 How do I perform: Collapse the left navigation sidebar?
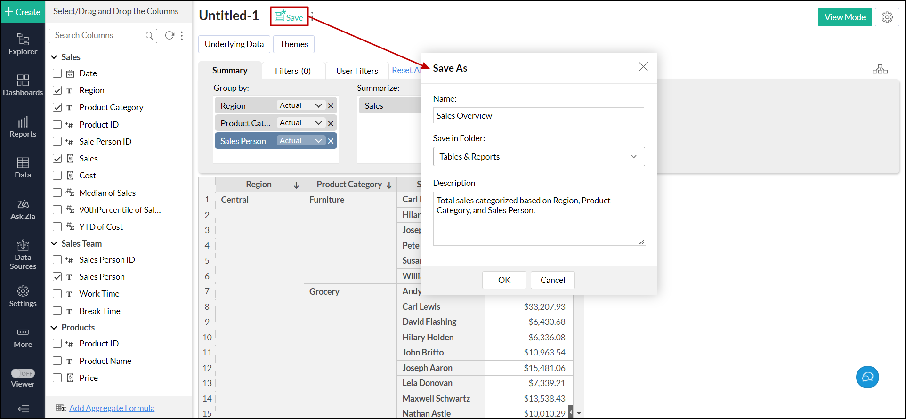[x=23, y=409]
